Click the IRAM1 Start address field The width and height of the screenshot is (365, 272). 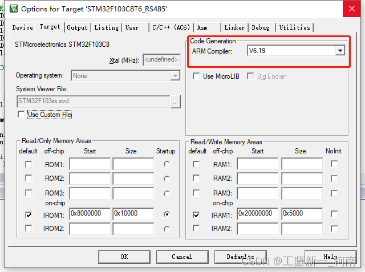pyautogui.click(x=258, y=214)
